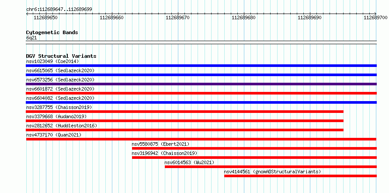Click the DGV Structural Variants track title
This screenshot has width=389, height=193.
(x=61, y=56)
